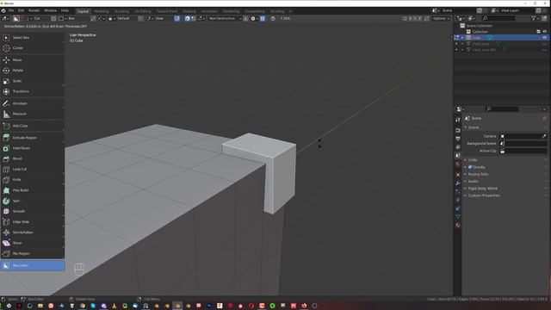Click the Cut mode button in header
The image size is (551, 310).
click(x=34, y=18)
